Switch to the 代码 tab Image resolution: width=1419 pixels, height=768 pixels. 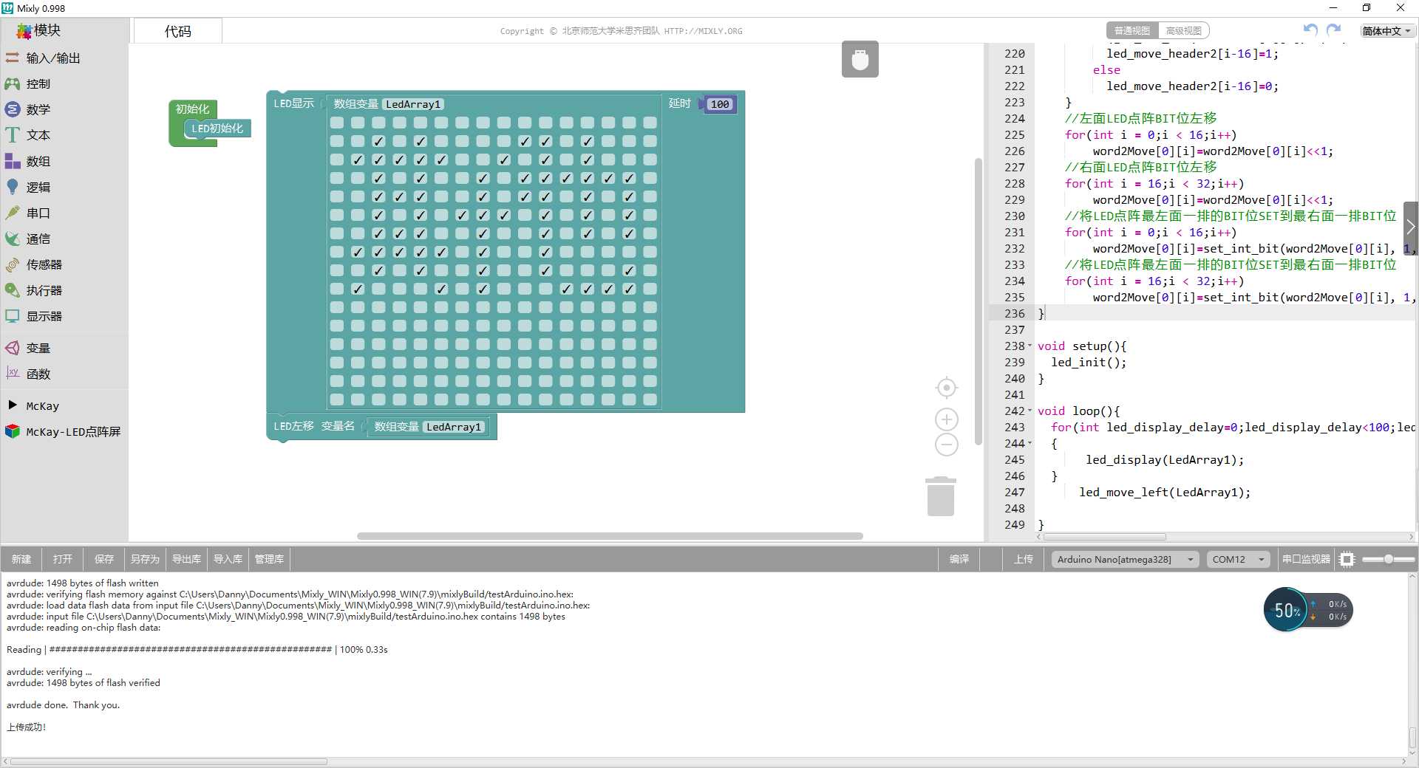point(177,31)
